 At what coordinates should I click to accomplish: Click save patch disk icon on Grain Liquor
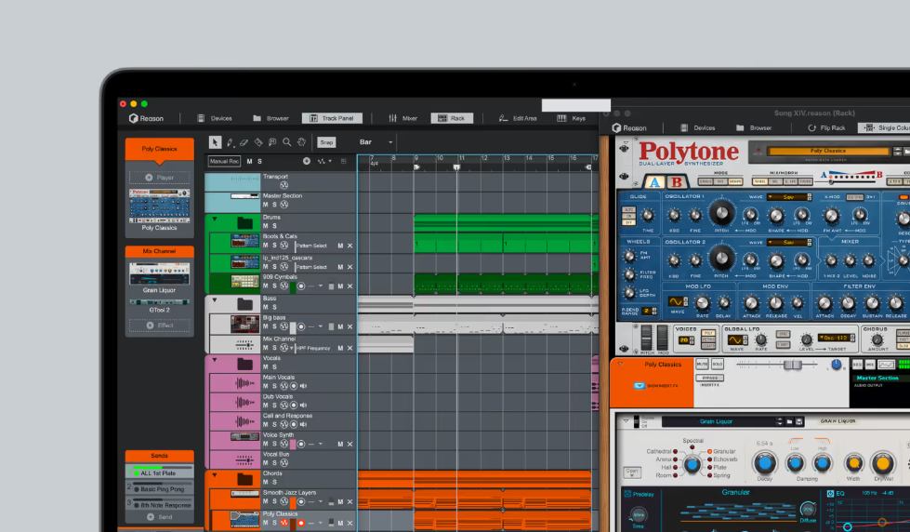798,421
